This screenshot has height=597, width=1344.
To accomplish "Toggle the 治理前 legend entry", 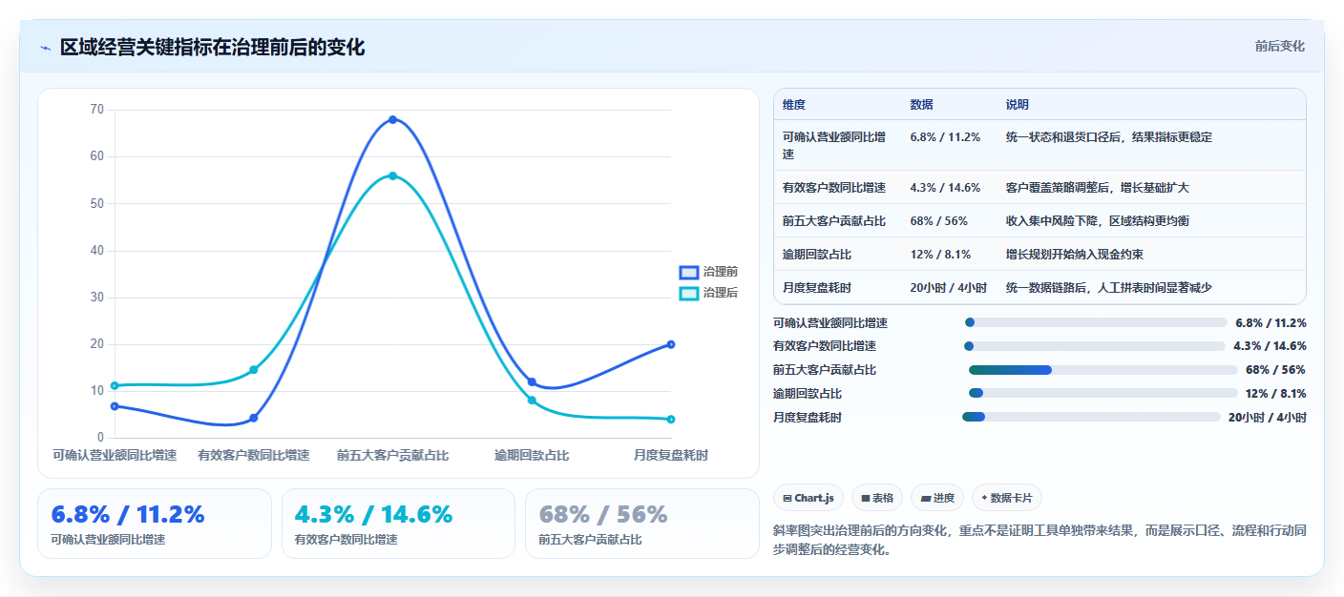I will 708,272.
